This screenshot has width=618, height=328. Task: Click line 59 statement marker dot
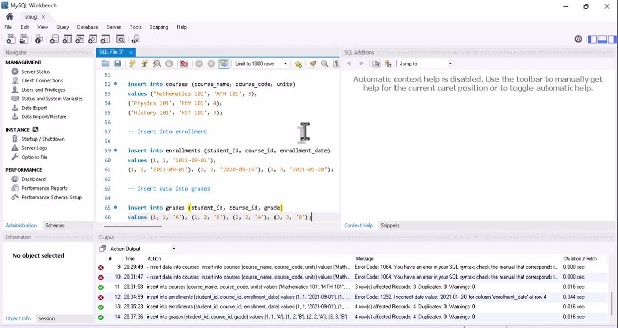115,151
